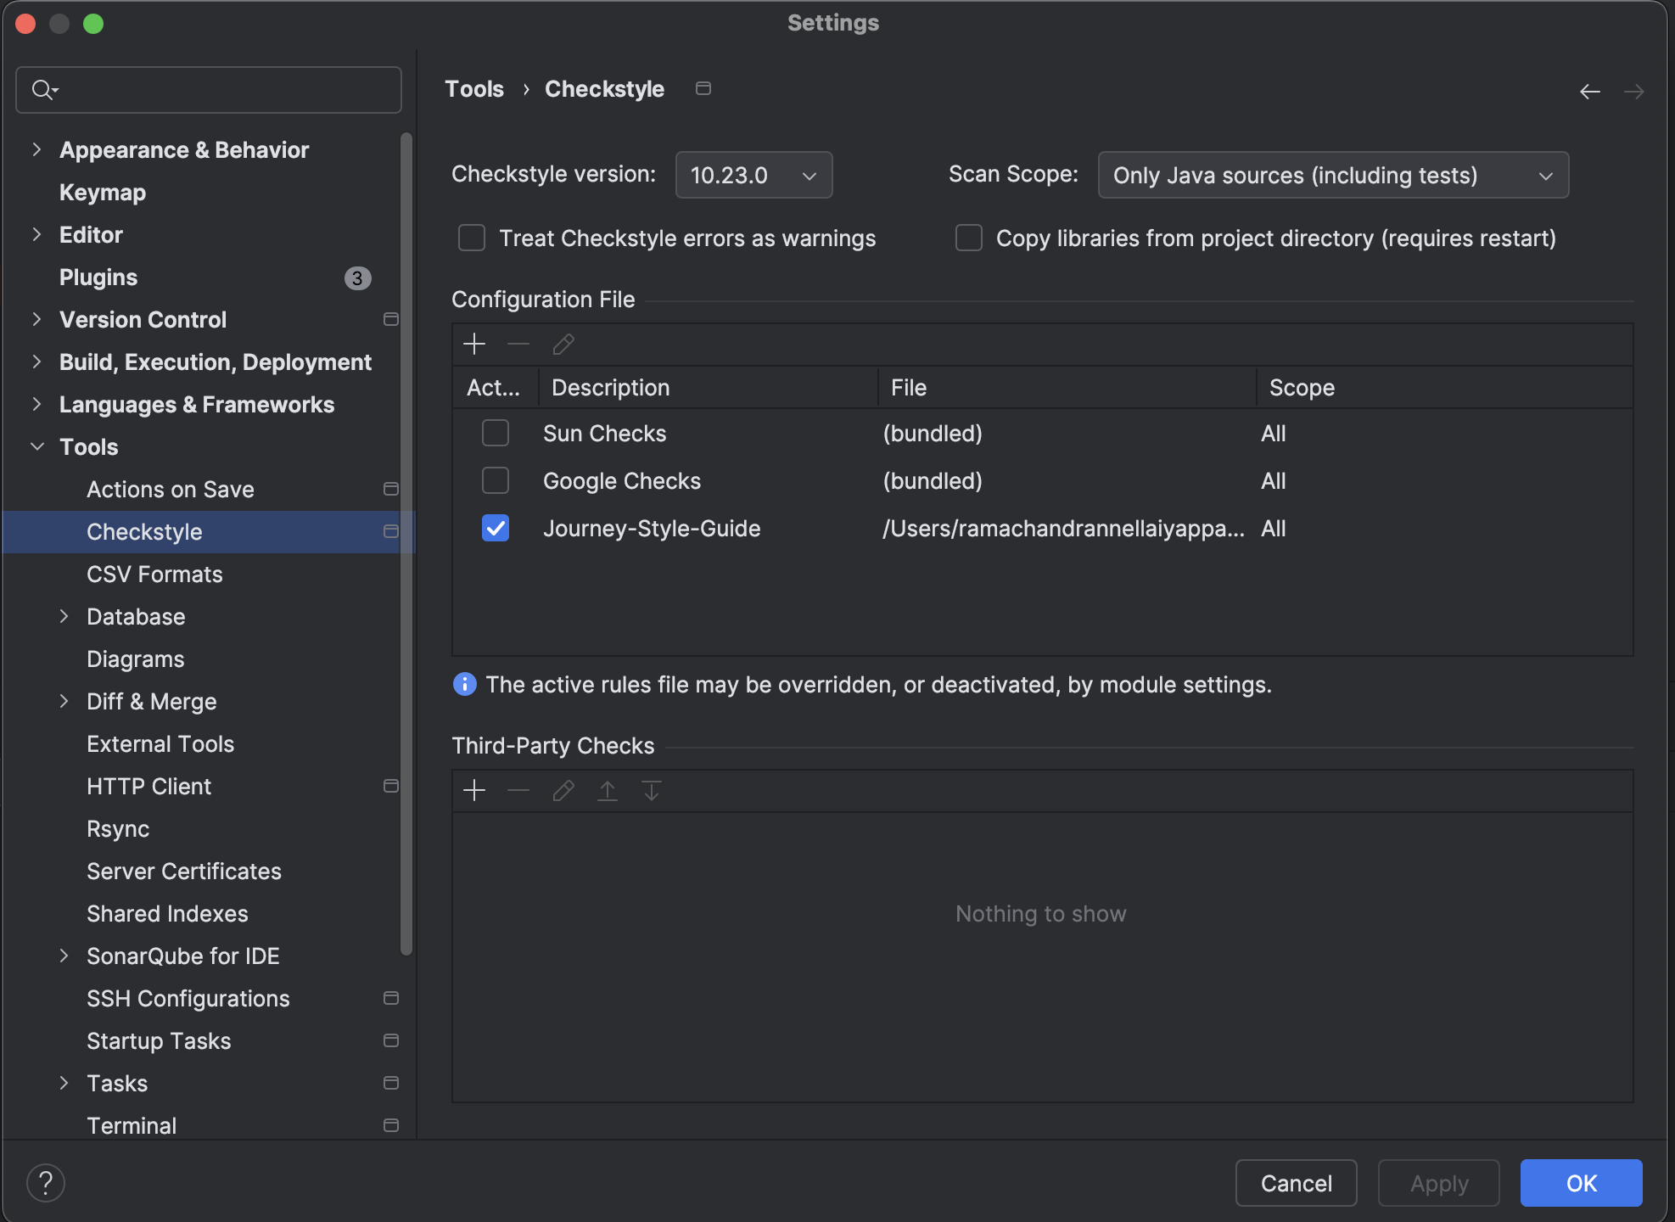Screen dimensions: 1675x1222
Task: Select Diagrams settings page
Action: [136, 659]
